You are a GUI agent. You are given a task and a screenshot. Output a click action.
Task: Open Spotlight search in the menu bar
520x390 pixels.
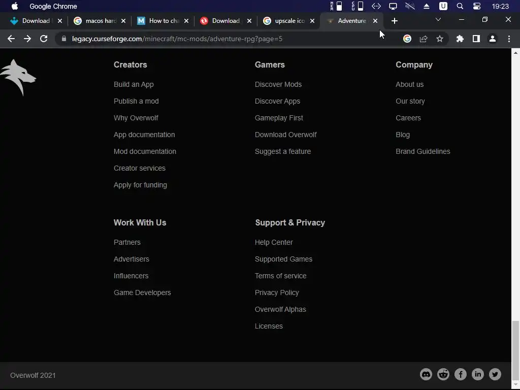(x=460, y=6)
